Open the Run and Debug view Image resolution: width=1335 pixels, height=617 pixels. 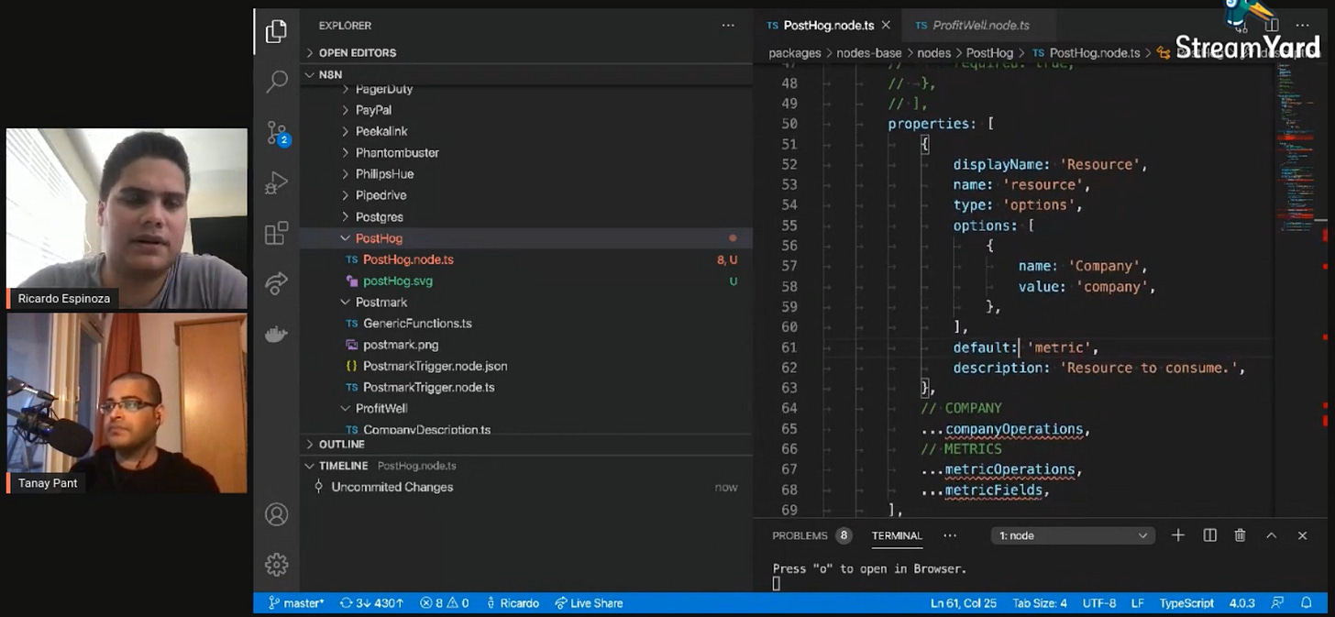tap(276, 183)
